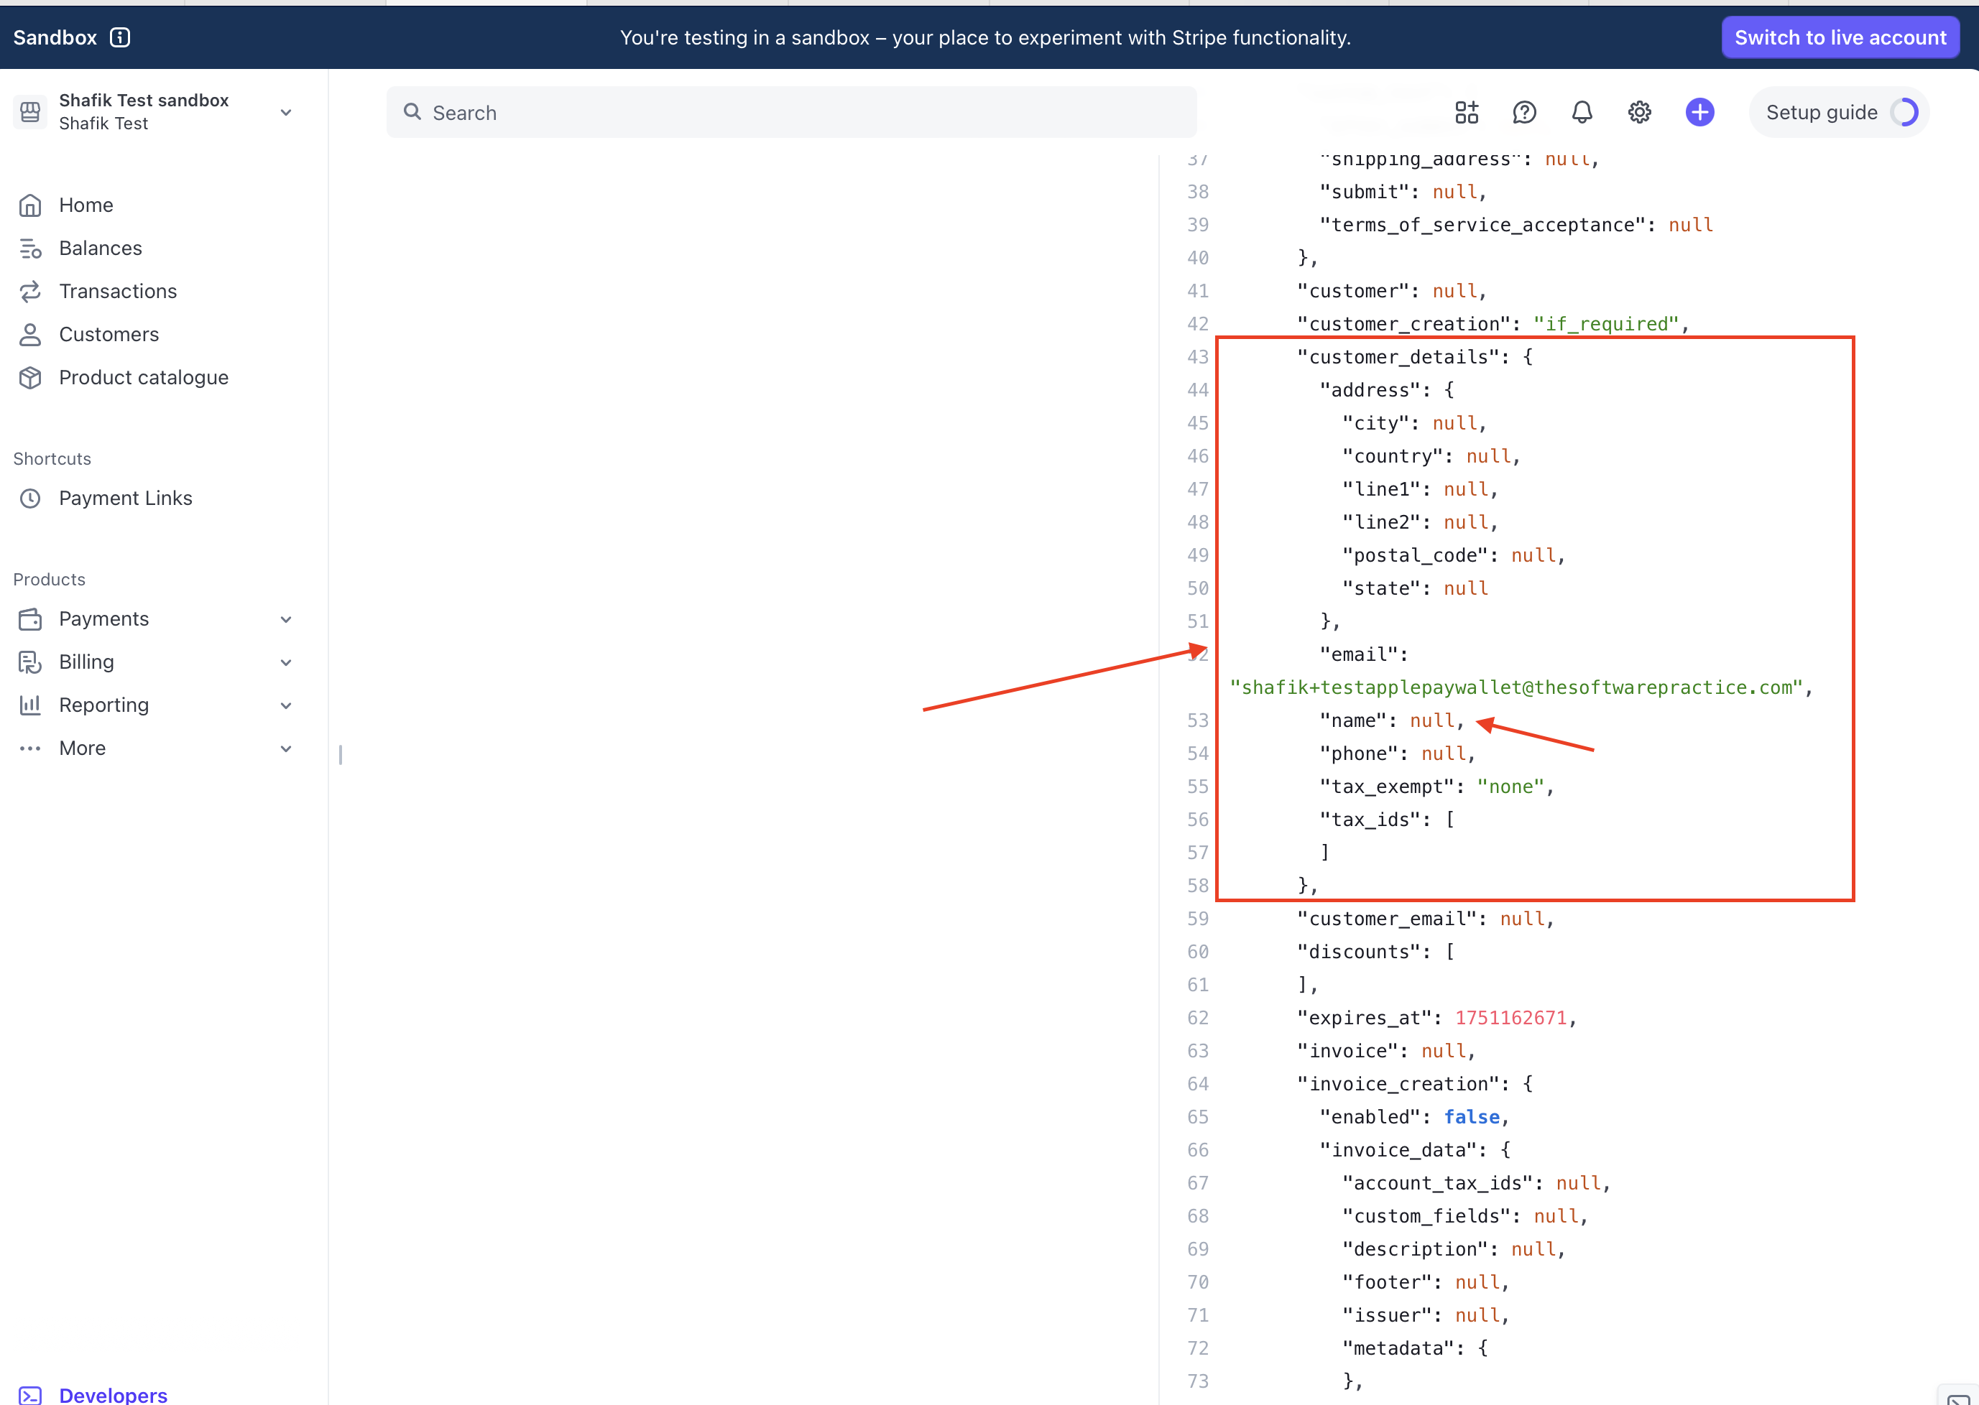
Task: Click the Customers person icon
Action: (x=30, y=335)
